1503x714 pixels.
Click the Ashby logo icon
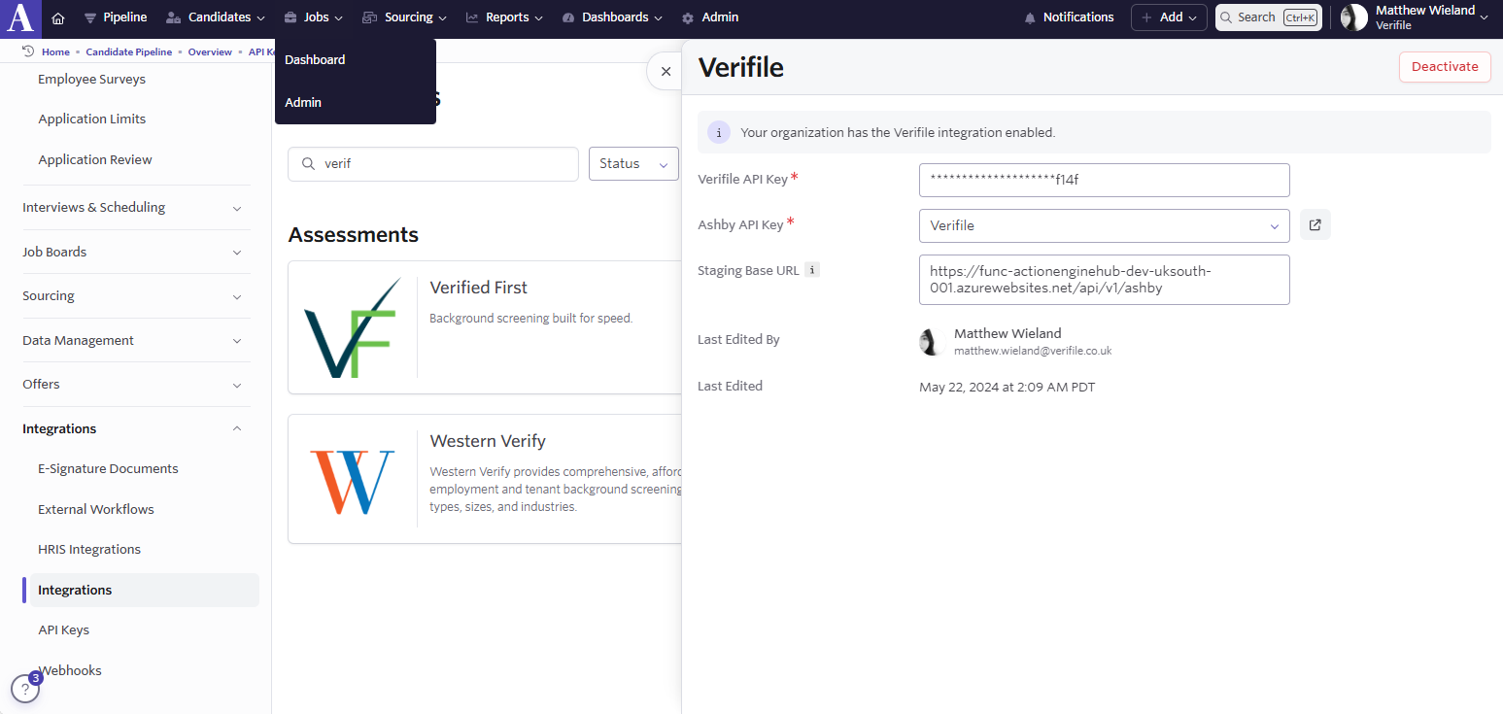click(20, 17)
